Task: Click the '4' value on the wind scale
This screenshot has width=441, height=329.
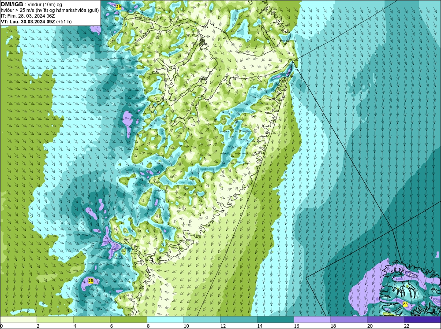Action: tap(75, 326)
